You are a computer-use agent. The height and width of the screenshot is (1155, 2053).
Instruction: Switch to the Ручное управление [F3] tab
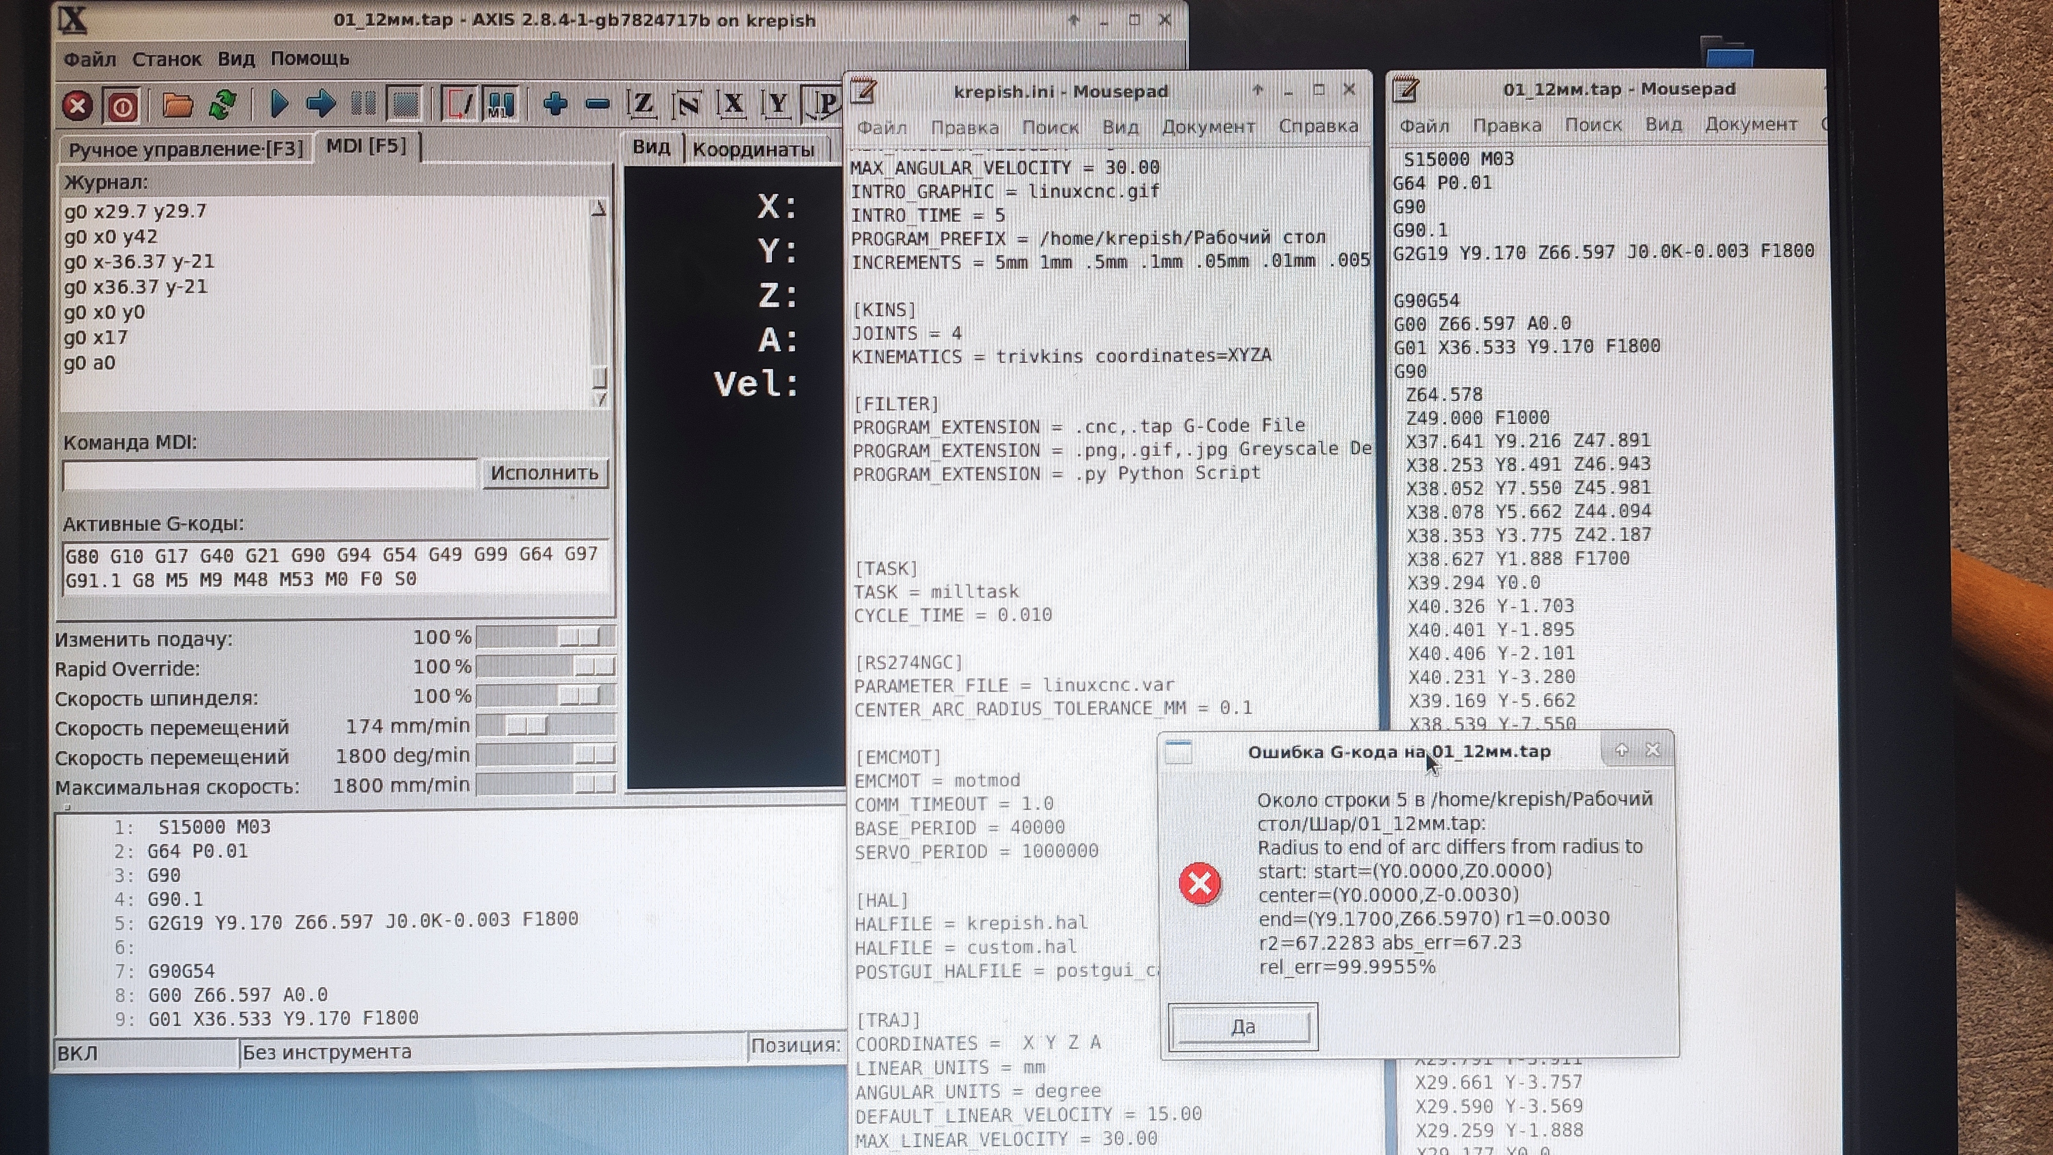click(185, 149)
